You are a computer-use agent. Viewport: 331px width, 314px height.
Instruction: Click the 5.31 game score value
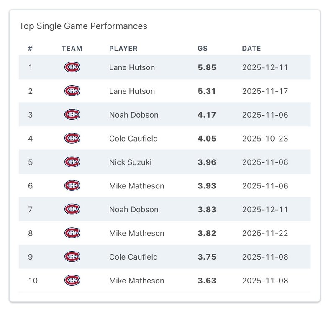tap(207, 91)
